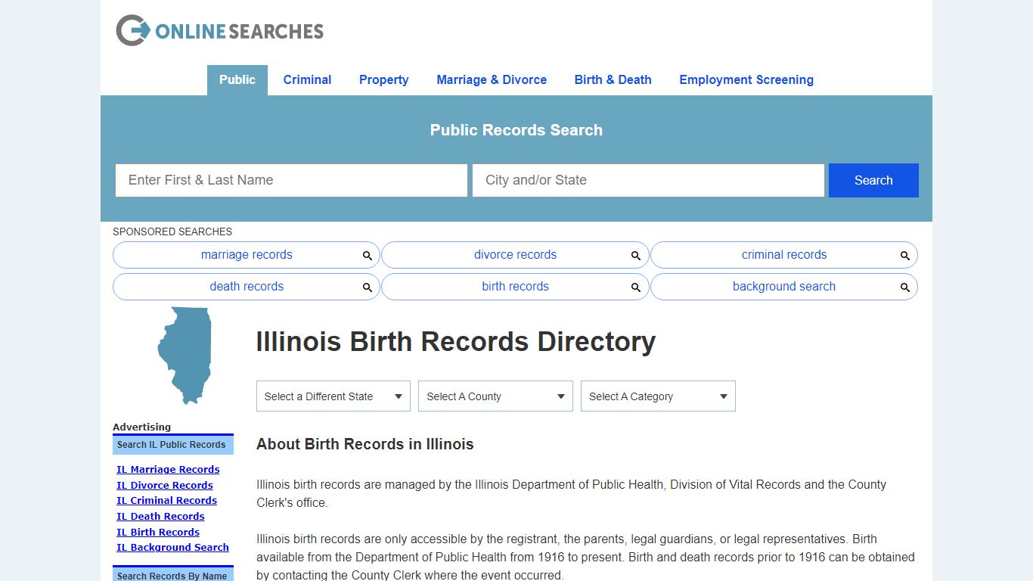Open the Criminal tab
The height and width of the screenshot is (581, 1033).
point(307,80)
